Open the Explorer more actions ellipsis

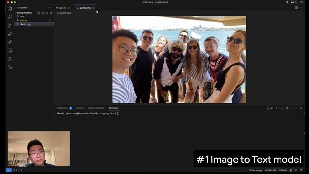49,8
